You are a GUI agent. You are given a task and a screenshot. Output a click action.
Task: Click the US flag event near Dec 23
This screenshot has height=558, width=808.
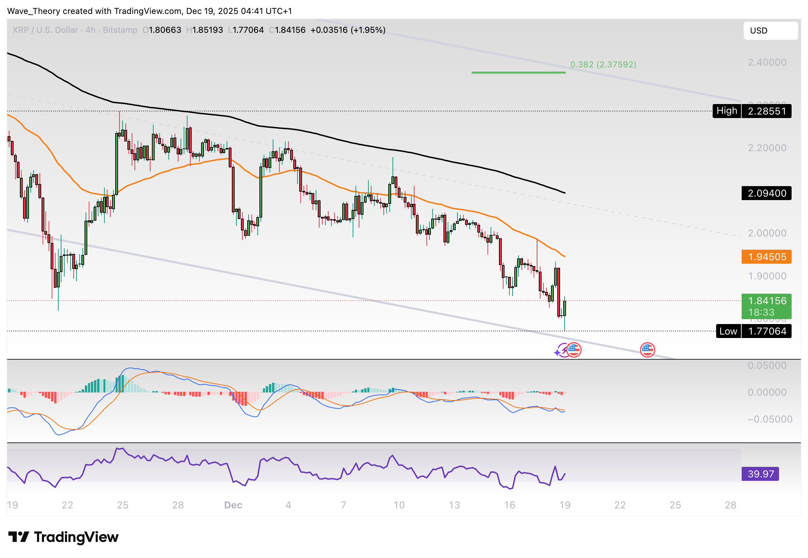click(x=647, y=350)
